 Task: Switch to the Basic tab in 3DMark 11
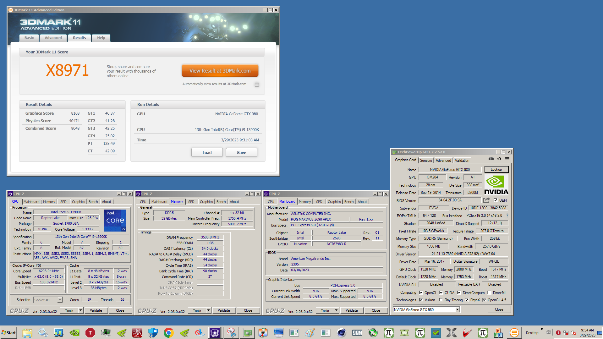[29, 38]
